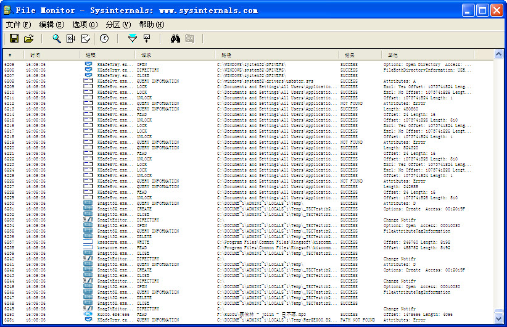The width and height of the screenshot is (507, 327).
Task: Click the binoculars Find icon
Action: [x=175, y=38]
